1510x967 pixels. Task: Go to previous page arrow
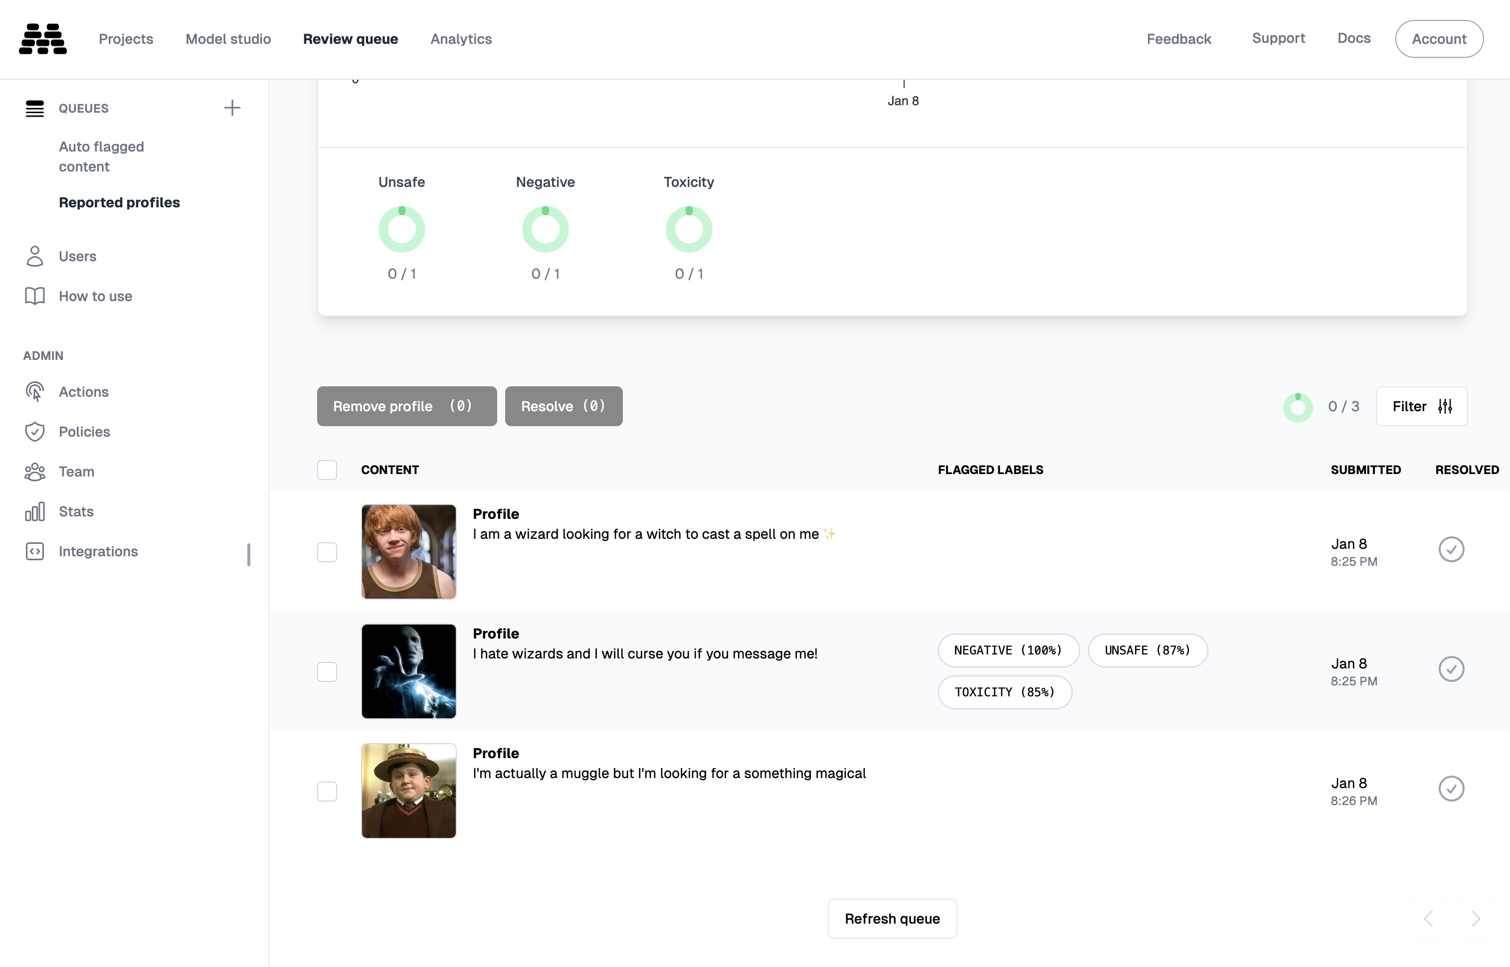coord(1428,919)
